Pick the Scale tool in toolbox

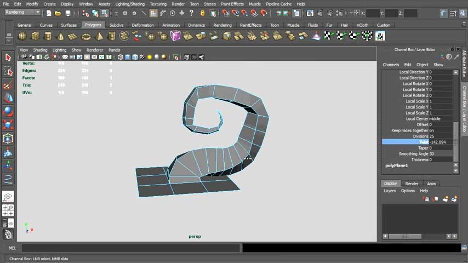click(x=8, y=125)
